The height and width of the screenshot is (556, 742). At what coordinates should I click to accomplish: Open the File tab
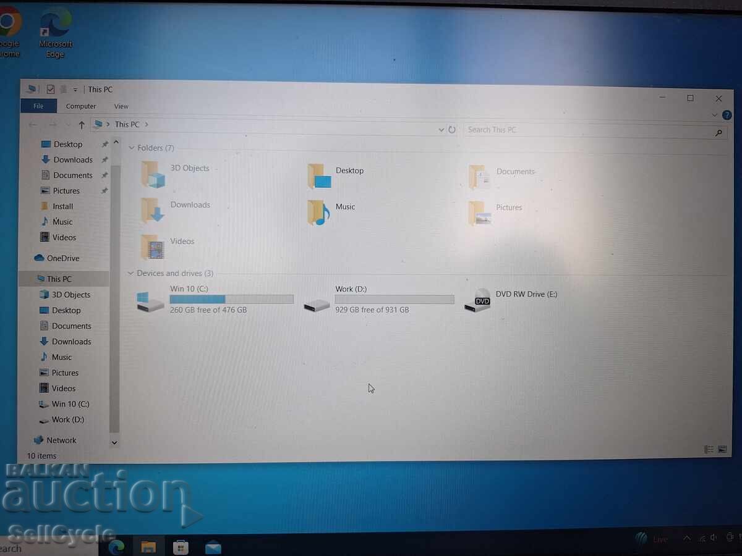(x=38, y=106)
